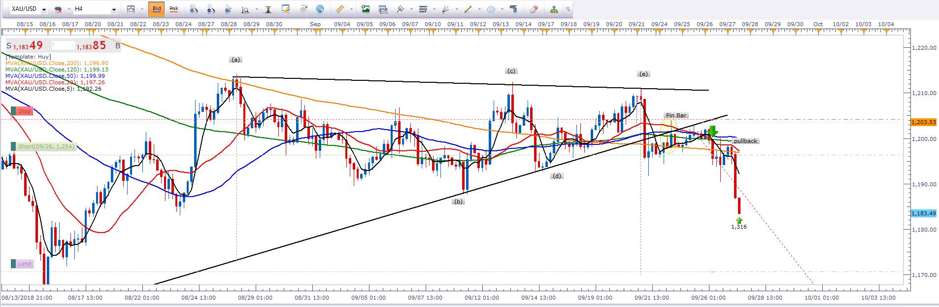The height and width of the screenshot is (307, 939).
Task: Click the add picture icon in toolbar
Action: 365,9
